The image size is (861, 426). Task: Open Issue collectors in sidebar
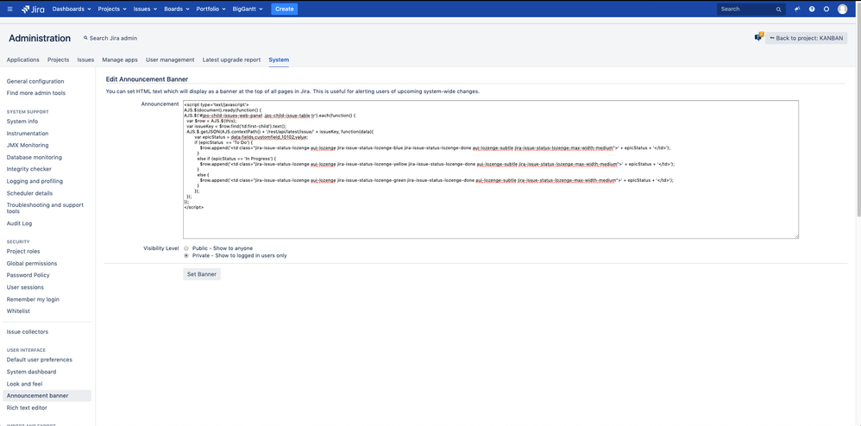click(28, 332)
